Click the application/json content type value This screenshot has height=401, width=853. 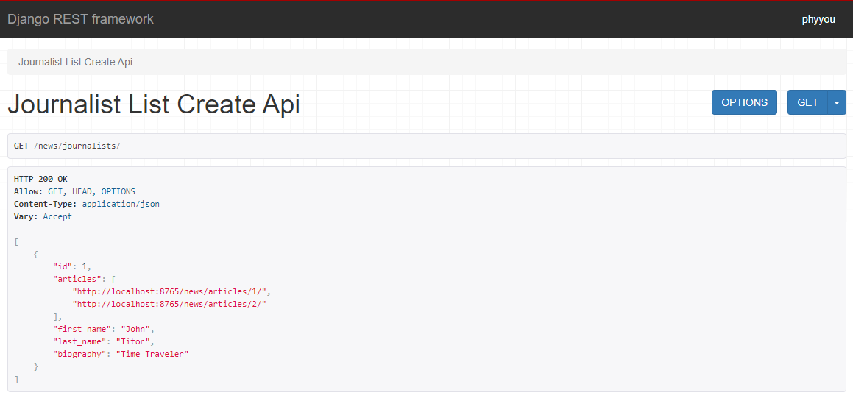[x=121, y=204]
